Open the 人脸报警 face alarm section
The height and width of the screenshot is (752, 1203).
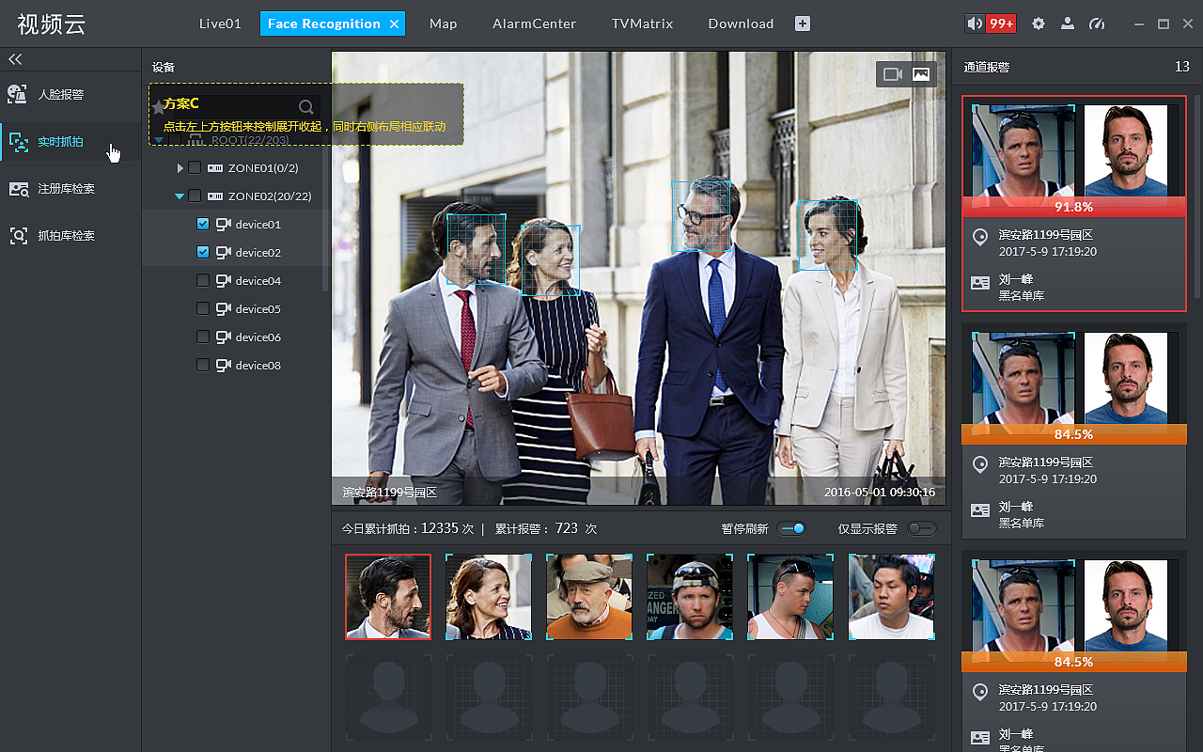pos(70,95)
